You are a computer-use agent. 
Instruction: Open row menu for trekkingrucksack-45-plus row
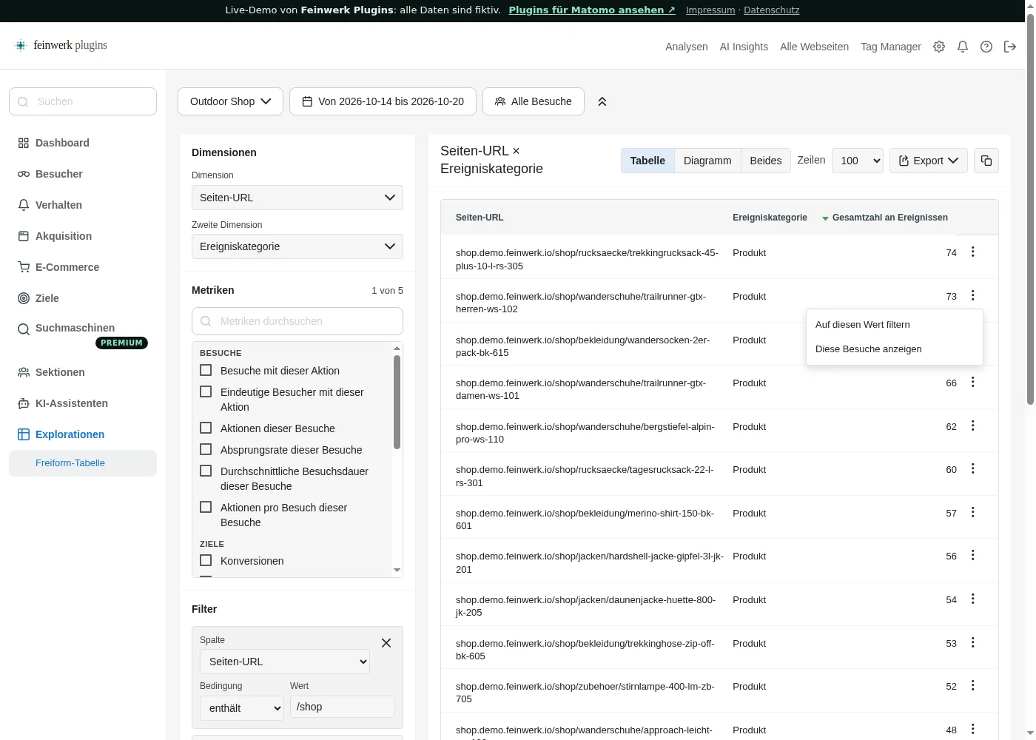point(973,252)
